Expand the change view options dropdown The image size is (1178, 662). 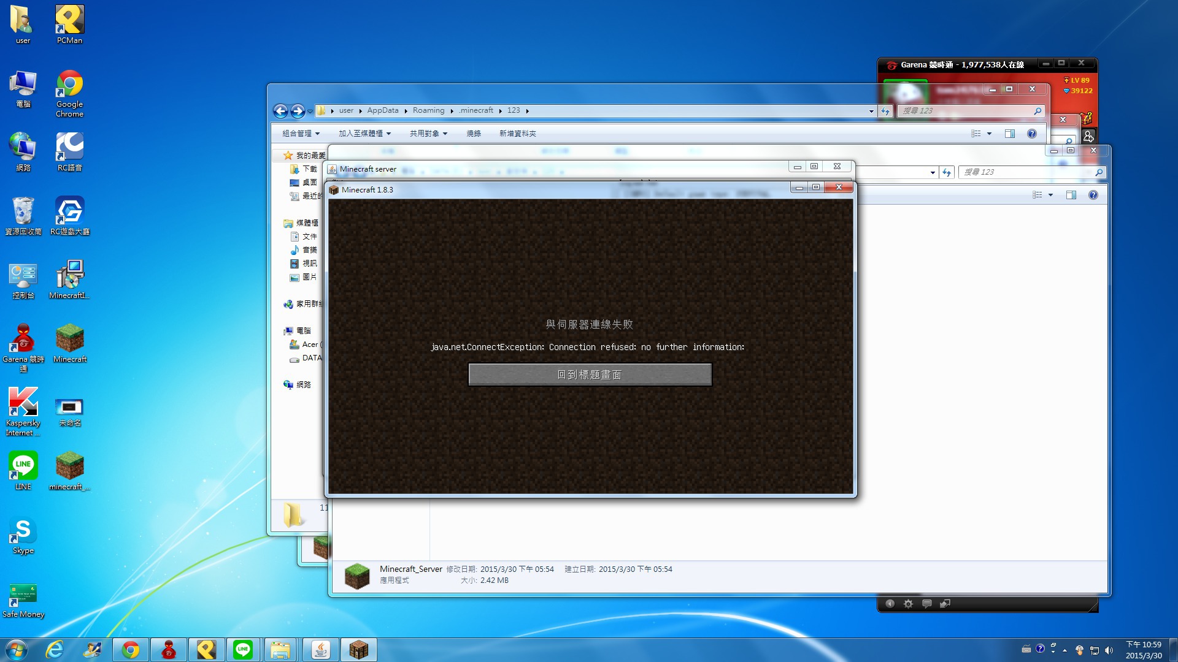(989, 134)
